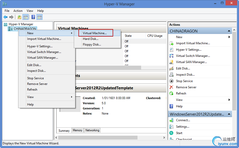Click the Inspect Disk icon in Actions
239x148 pixels.
coord(171,75)
